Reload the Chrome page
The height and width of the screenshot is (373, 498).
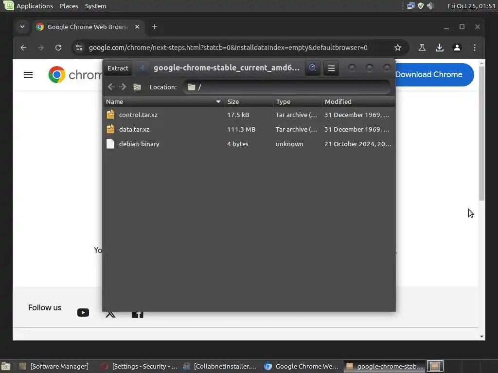point(58,48)
